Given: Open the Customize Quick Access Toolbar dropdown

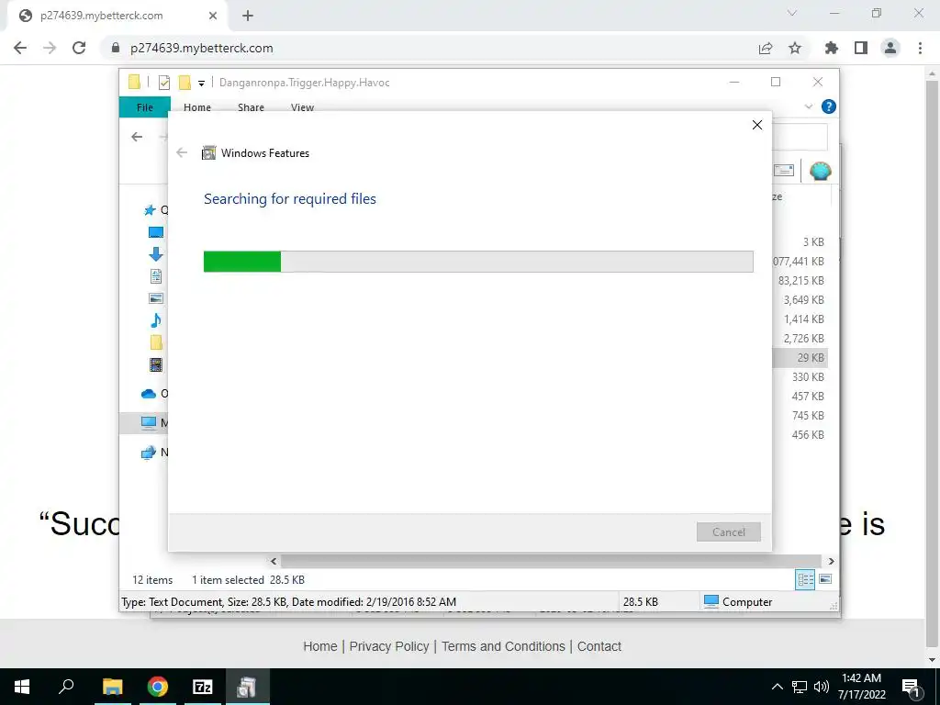Looking at the screenshot, I should click(x=201, y=84).
